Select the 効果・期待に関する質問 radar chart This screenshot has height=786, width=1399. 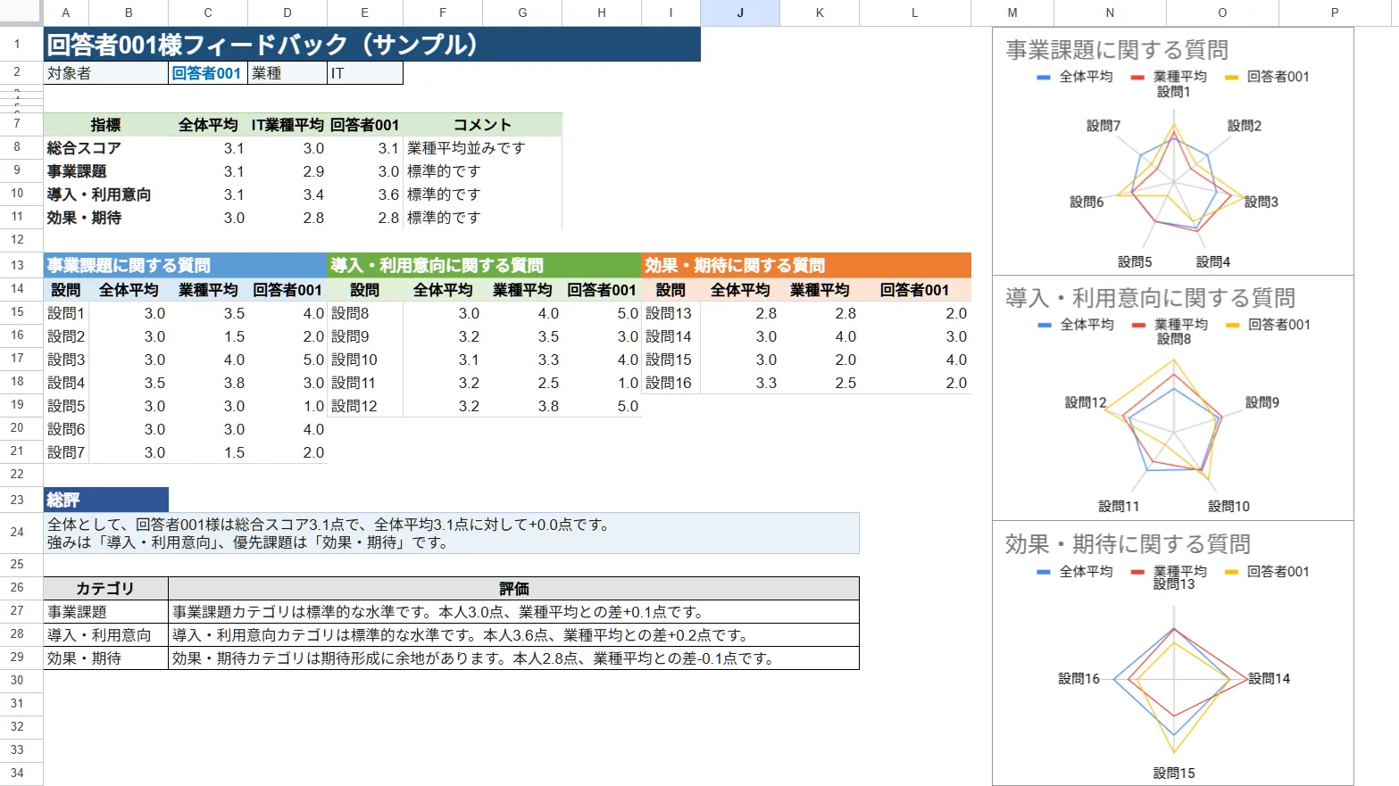click(1173, 653)
